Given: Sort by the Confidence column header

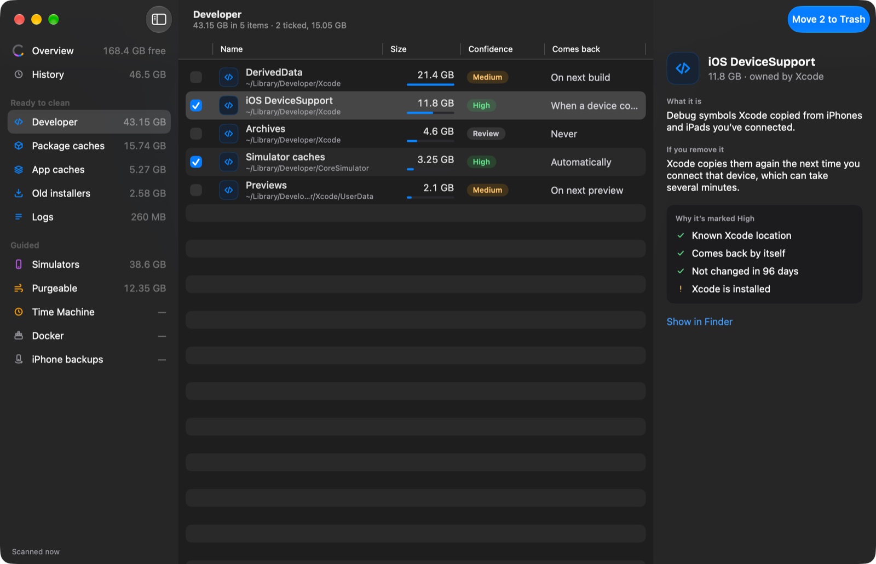Looking at the screenshot, I should pos(502,49).
